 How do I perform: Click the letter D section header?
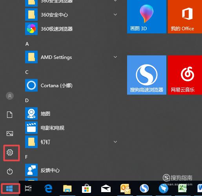pos(27,101)
